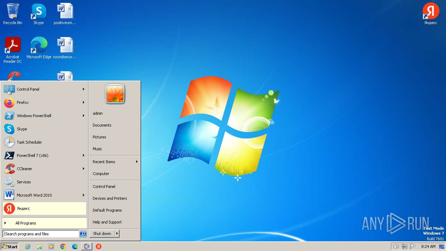This screenshot has width=446, height=251.
Task: Launch Google Chrome from the taskbar
Action: tap(63, 246)
